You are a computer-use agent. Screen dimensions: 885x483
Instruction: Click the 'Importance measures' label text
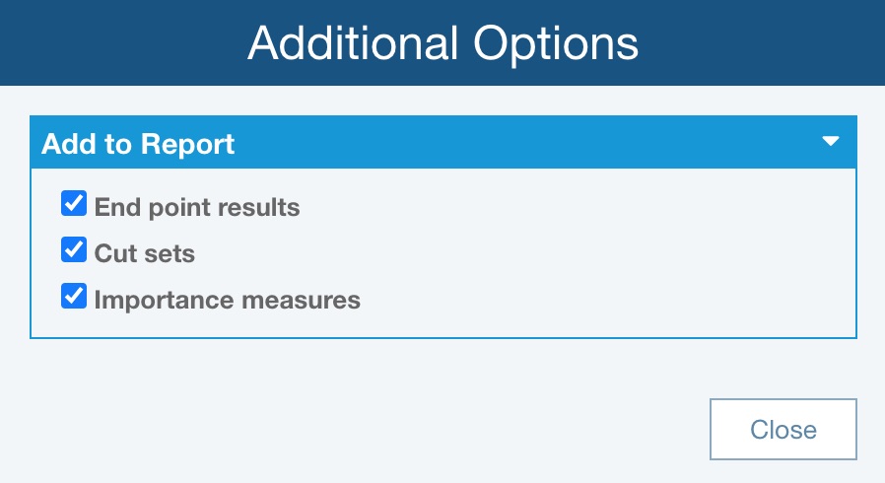[228, 300]
